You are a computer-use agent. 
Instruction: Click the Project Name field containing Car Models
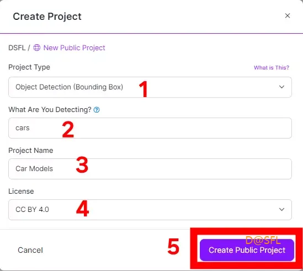(150, 169)
